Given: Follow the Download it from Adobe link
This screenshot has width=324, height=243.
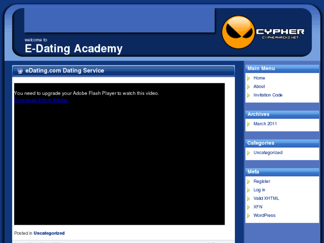Looking at the screenshot, I should pyautogui.click(x=41, y=100).
